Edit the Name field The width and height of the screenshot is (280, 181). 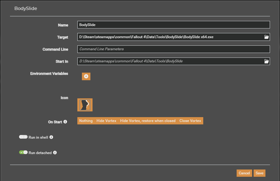(174, 25)
